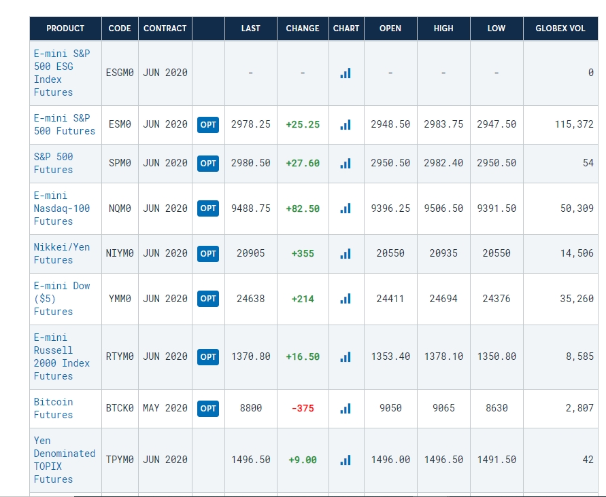Select the Globex volume 50,309
This screenshot has height=497, width=606.
click(577, 208)
